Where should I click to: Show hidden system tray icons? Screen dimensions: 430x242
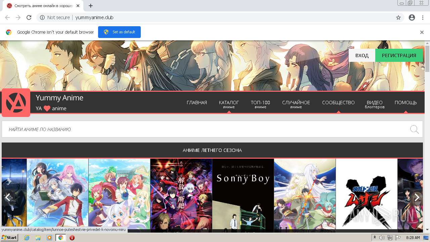(x=375, y=238)
